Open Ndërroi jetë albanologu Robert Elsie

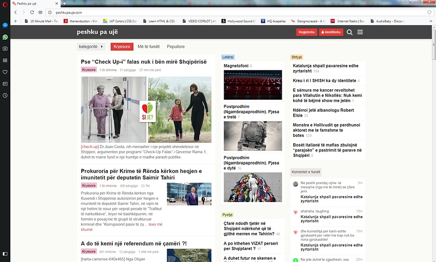(323, 113)
